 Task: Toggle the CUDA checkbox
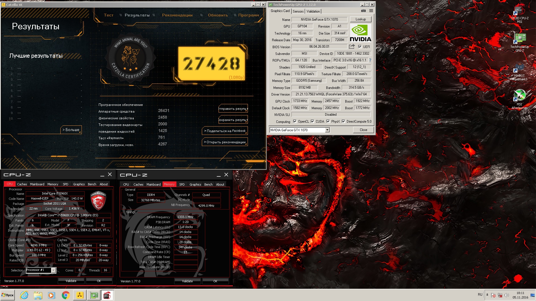click(x=312, y=121)
